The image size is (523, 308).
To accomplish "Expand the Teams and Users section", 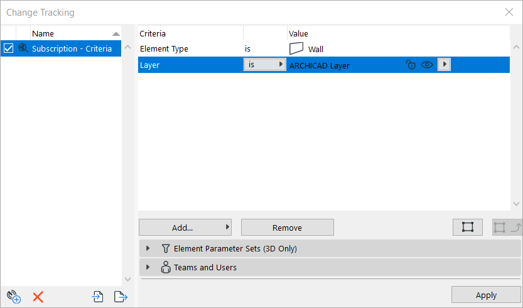I will pyautogui.click(x=148, y=267).
